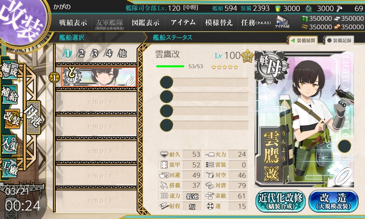Return to 母港 home port icon

point(33,117)
